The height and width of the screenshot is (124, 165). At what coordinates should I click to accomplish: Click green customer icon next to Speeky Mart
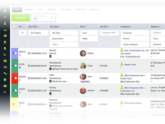[122, 64]
